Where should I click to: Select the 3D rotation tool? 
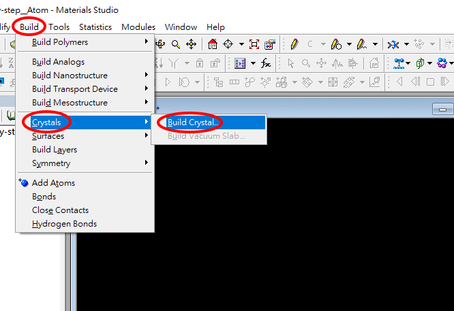162,45
